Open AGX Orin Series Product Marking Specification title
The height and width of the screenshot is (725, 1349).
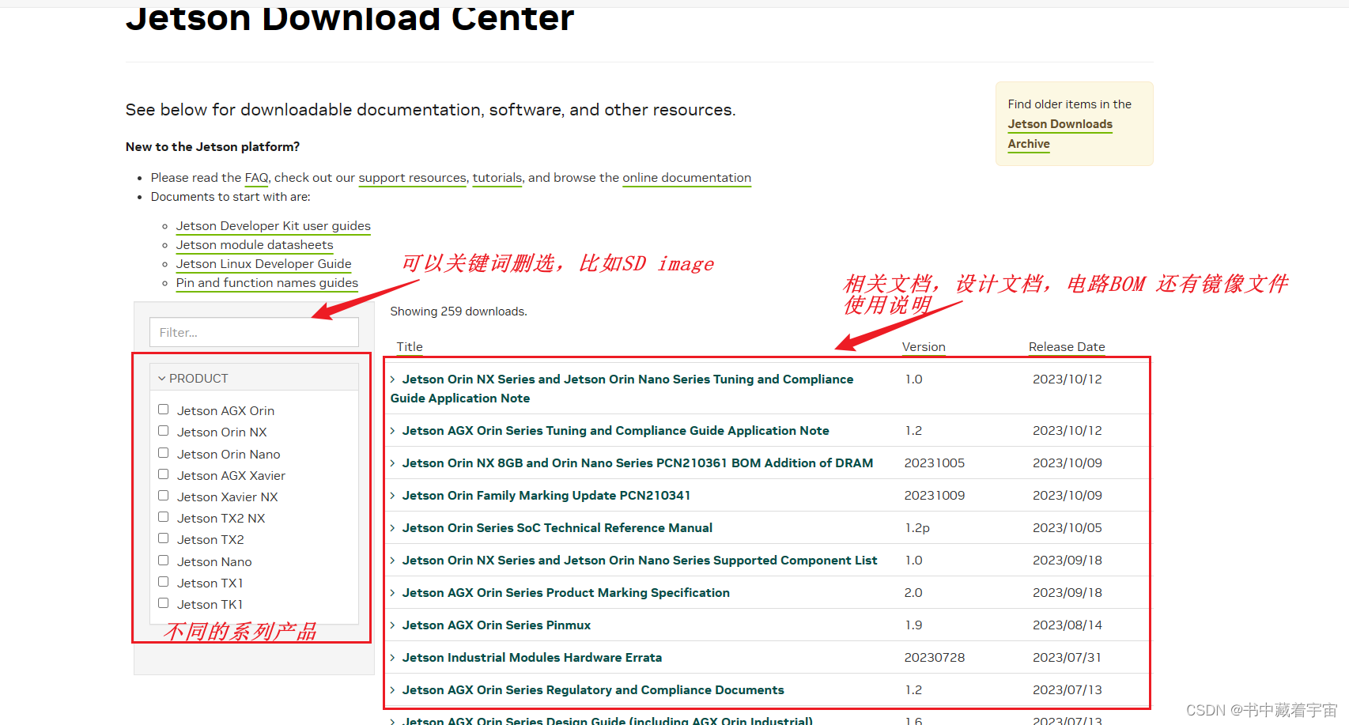(x=566, y=593)
